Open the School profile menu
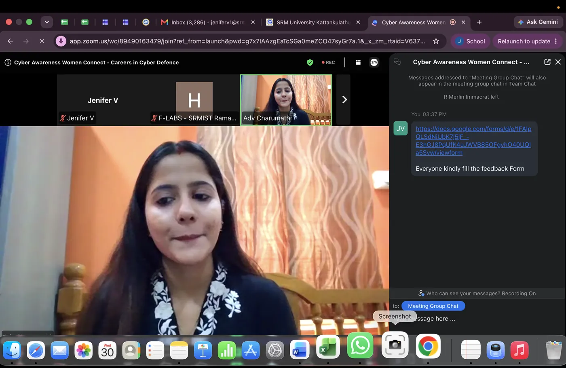566x368 pixels. coord(470,41)
